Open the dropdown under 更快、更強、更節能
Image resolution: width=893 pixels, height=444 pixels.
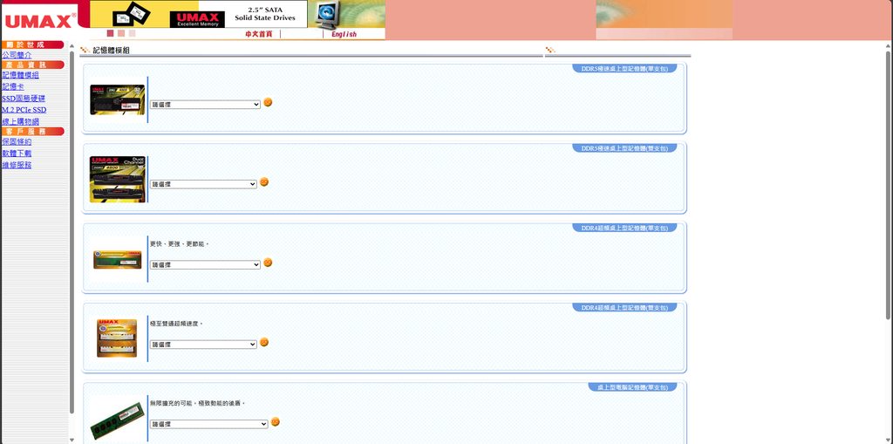(205, 264)
